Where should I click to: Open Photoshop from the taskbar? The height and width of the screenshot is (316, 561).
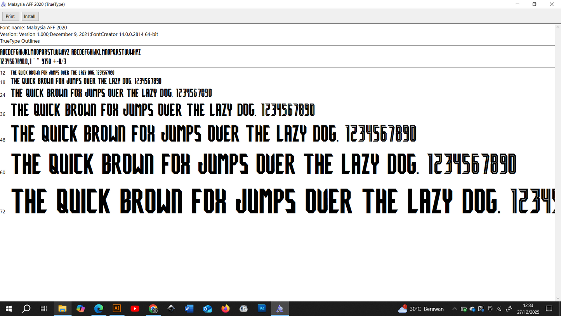pos(262,309)
